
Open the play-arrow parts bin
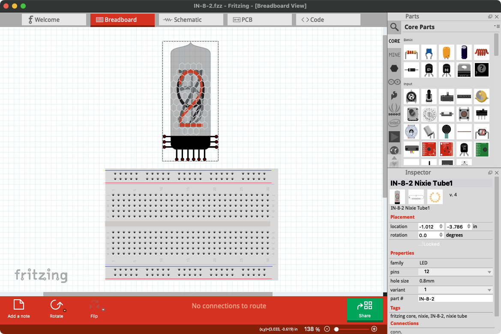tap(394, 137)
